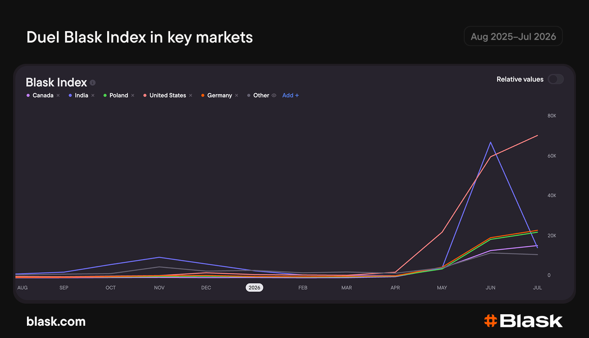Click the JUL label on the time axis
The image size is (589, 338).
pyautogui.click(x=537, y=288)
